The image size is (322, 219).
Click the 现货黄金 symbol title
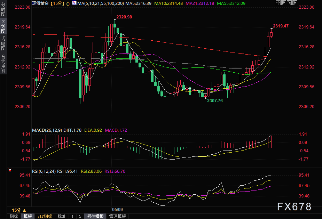coord(41,3)
